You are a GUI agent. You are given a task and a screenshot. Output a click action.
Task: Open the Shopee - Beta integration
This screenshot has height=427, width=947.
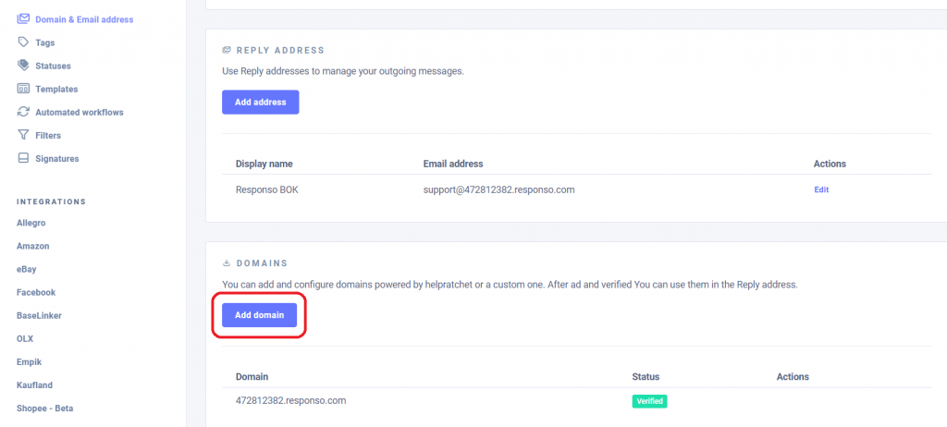(46, 408)
